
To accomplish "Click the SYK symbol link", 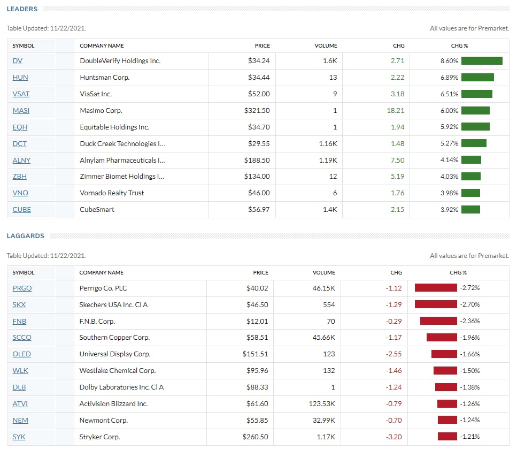I will (x=19, y=437).
